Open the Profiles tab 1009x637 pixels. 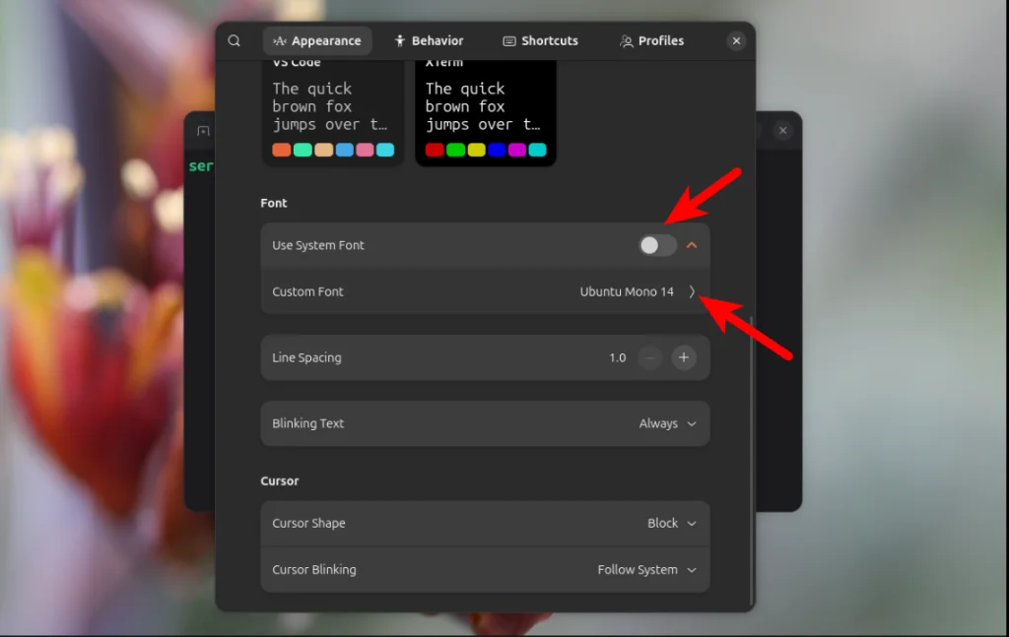pyautogui.click(x=652, y=40)
